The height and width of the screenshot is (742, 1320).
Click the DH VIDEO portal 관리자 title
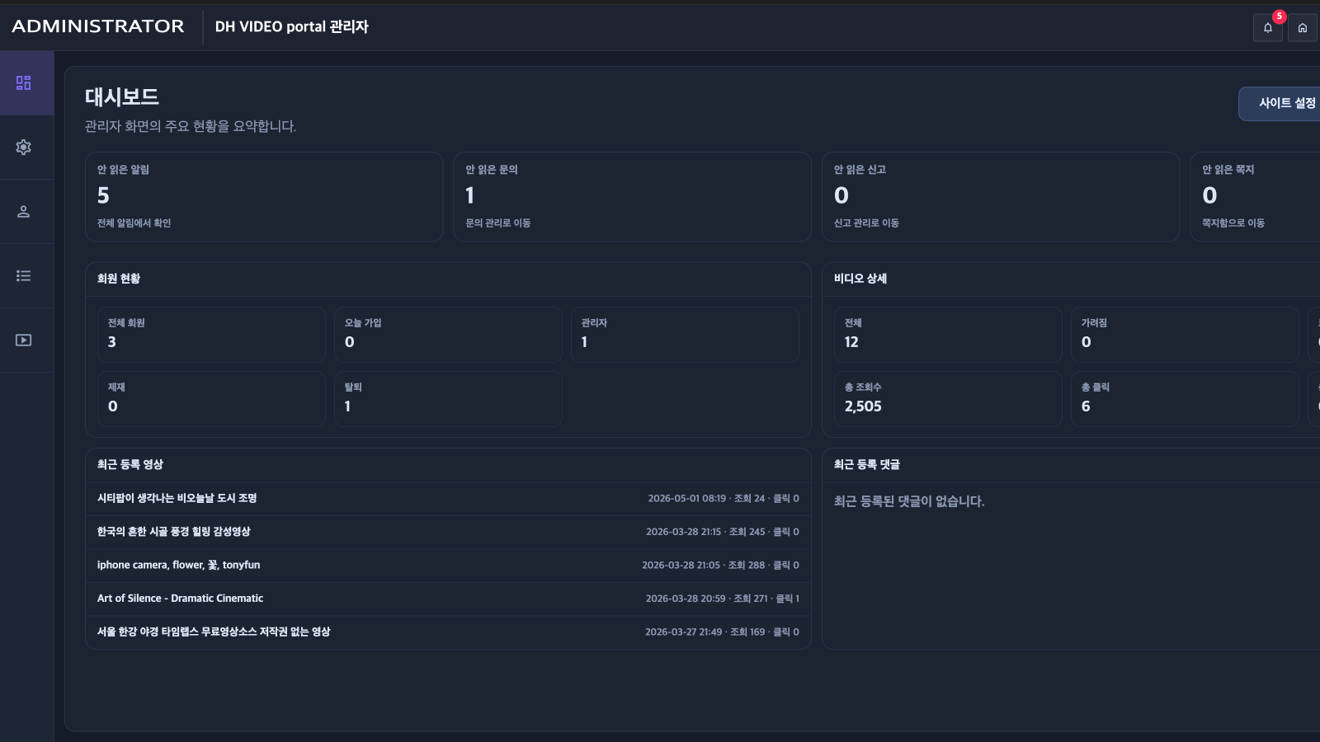click(x=292, y=27)
